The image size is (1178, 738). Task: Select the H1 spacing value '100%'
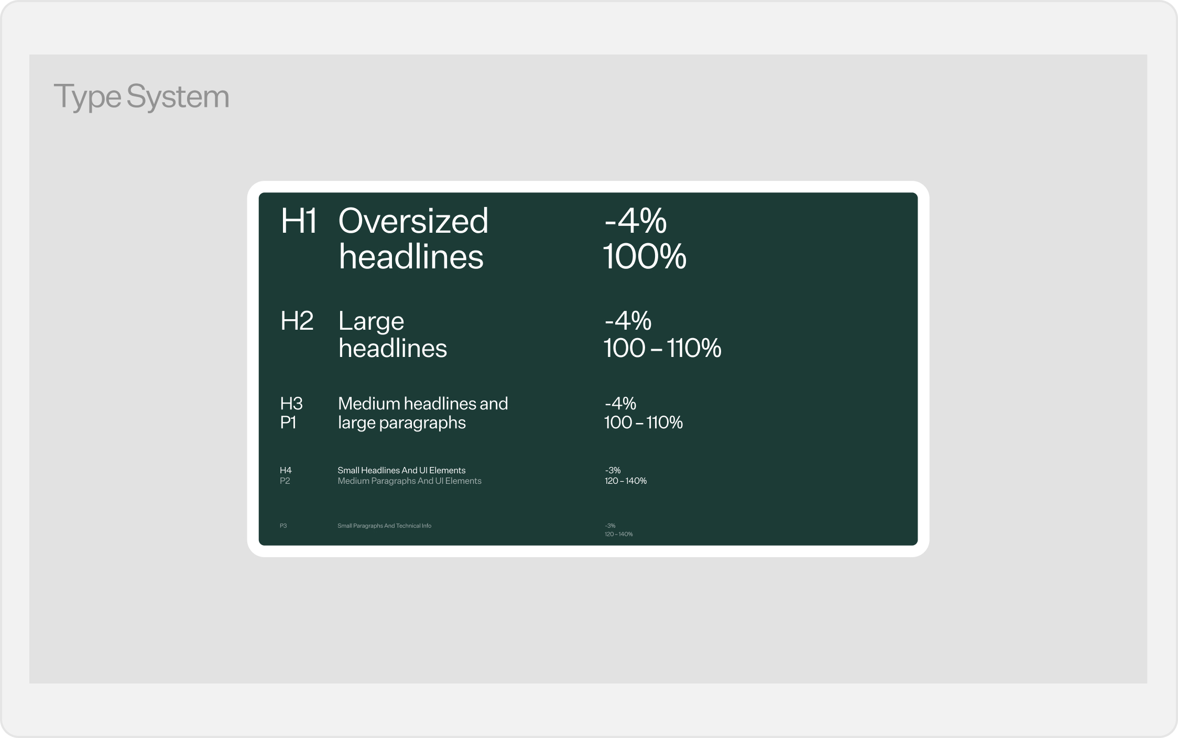[x=645, y=256]
